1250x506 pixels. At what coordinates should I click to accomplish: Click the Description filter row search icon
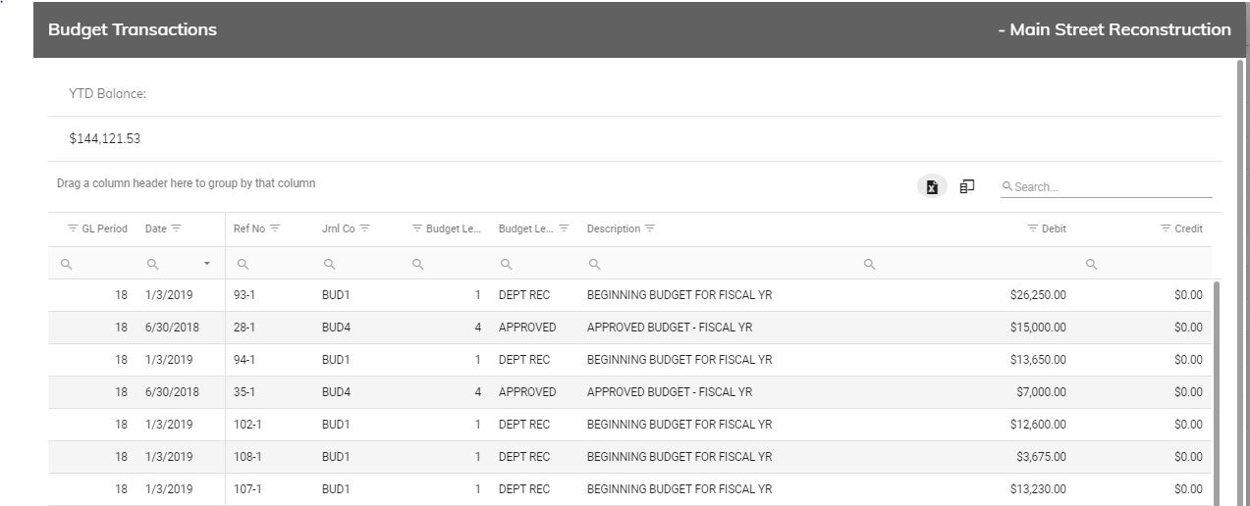[595, 264]
